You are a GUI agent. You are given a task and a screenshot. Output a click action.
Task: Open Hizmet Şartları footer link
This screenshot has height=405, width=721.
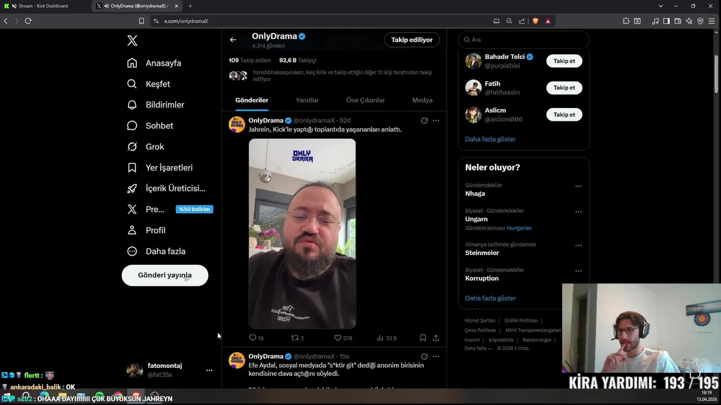tap(480, 321)
